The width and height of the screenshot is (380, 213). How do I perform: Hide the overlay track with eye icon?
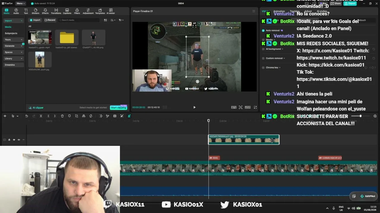point(14,140)
